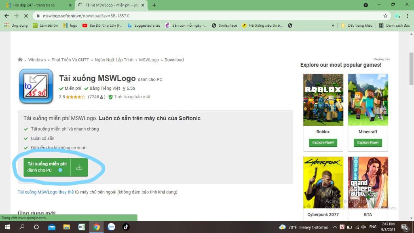Open the Chrome three-dot menu
This screenshot has width=414, height=233.
point(408,16)
